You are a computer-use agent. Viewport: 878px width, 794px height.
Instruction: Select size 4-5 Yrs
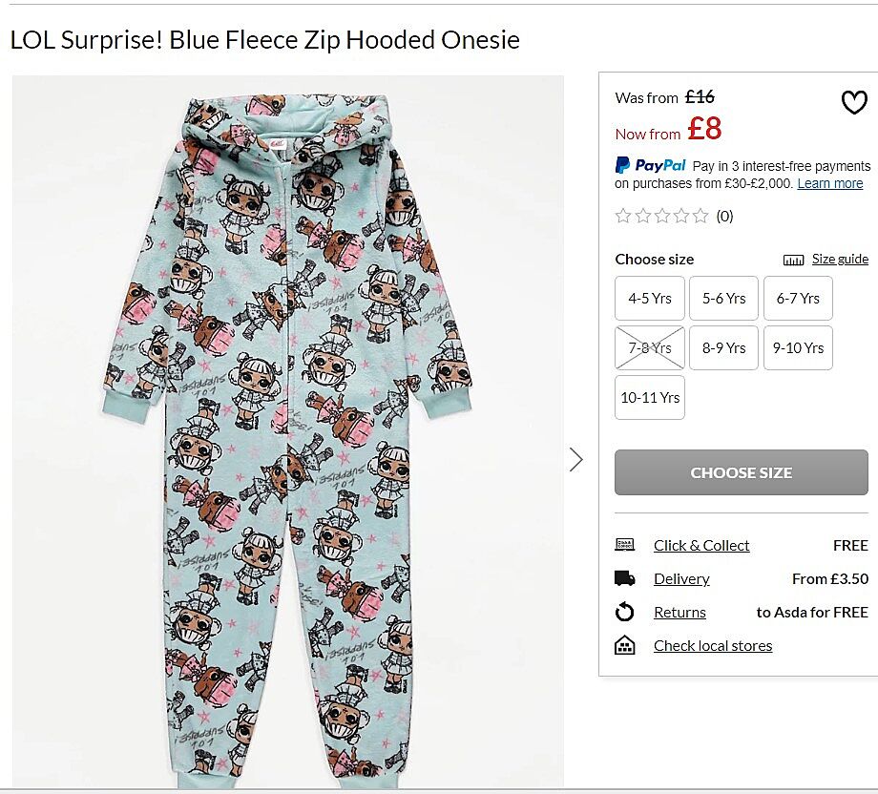coord(650,298)
